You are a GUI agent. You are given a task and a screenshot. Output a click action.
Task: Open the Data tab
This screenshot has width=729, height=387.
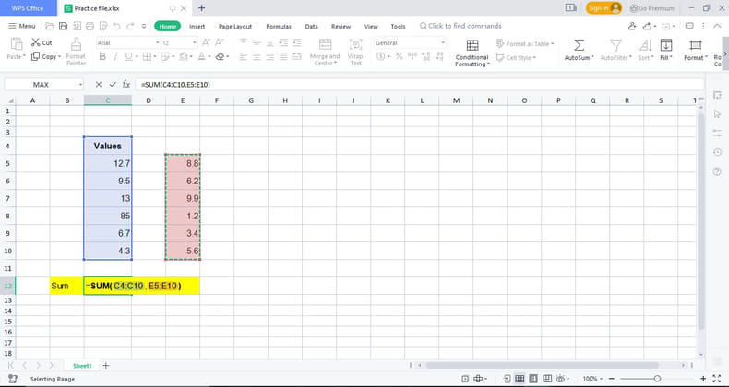click(312, 27)
